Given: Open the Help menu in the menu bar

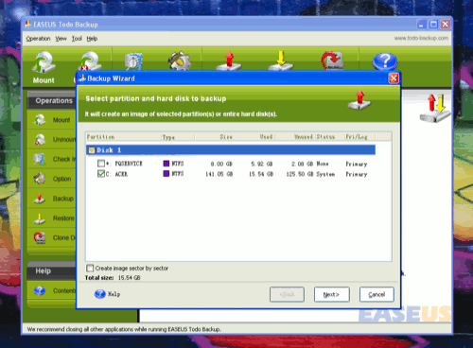Looking at the screenshot, I should 92,39.
